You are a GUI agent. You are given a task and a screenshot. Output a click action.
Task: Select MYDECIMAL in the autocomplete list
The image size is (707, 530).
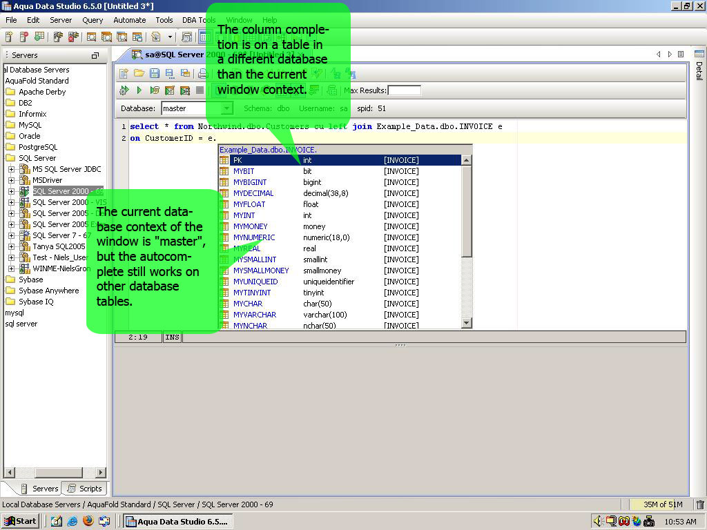pyautogui.click(x=340, y=193)
